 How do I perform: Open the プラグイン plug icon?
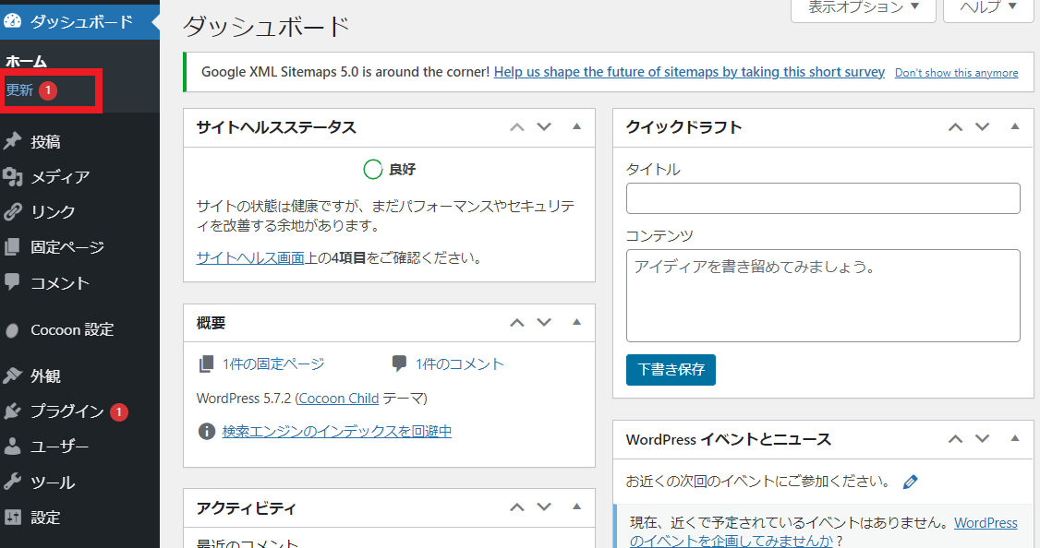[x=13, y=411]
